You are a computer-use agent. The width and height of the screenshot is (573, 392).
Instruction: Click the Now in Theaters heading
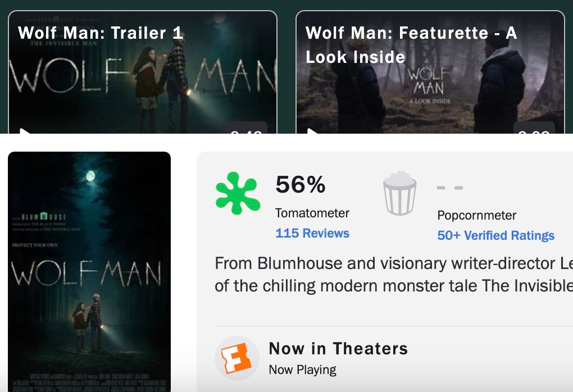(338, 349)
